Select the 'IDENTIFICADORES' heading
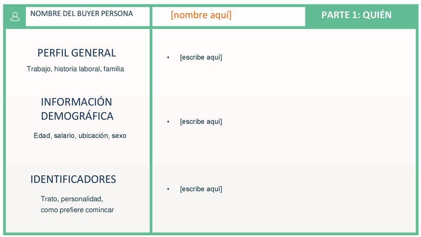 tap(73, 179)
